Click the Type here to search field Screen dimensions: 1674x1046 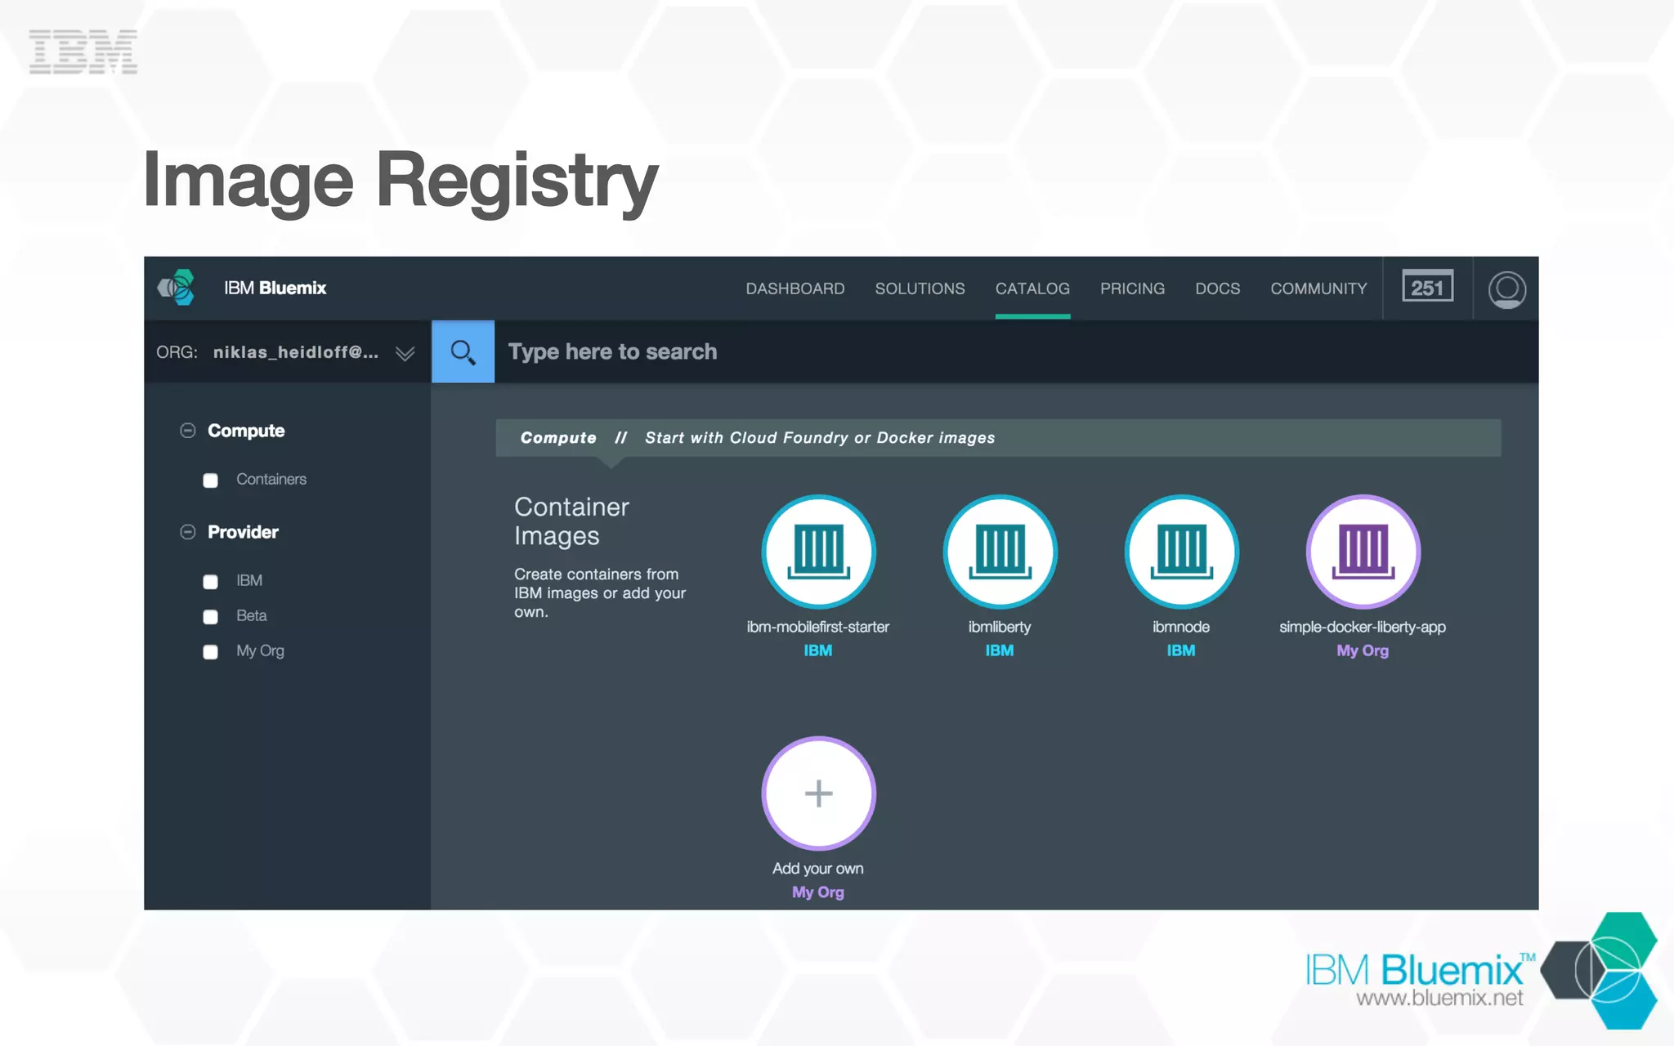tap(1016, 351)
